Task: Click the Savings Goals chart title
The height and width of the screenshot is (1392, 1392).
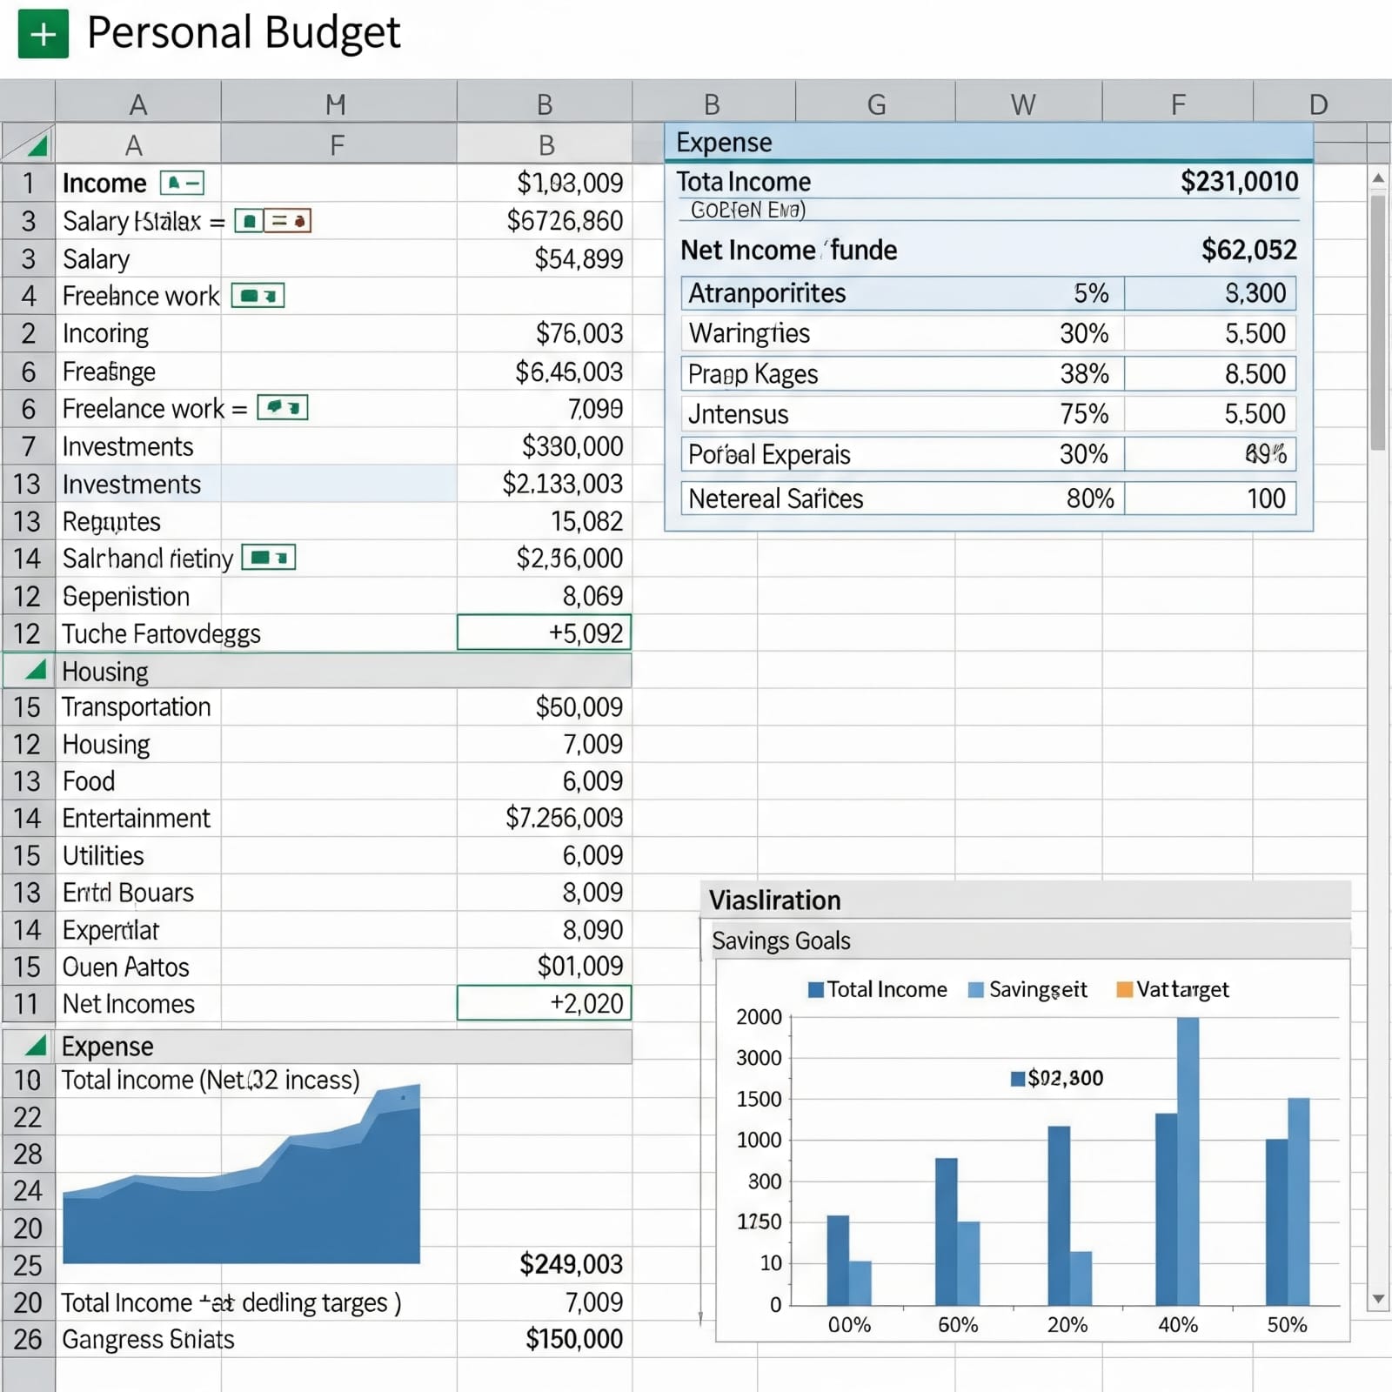Action: [780, 940]
